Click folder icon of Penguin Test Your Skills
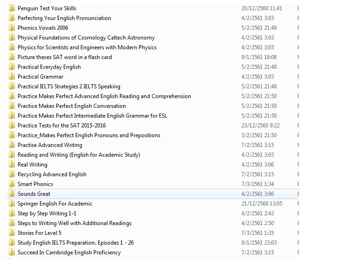Image resolution: width=348 pixels, height=266 pixels. click(12, 8)
